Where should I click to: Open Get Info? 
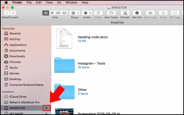click(137, 13)
